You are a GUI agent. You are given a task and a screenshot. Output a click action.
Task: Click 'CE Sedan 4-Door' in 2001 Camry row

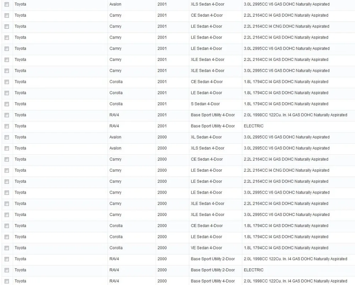[x=207, y=15]
